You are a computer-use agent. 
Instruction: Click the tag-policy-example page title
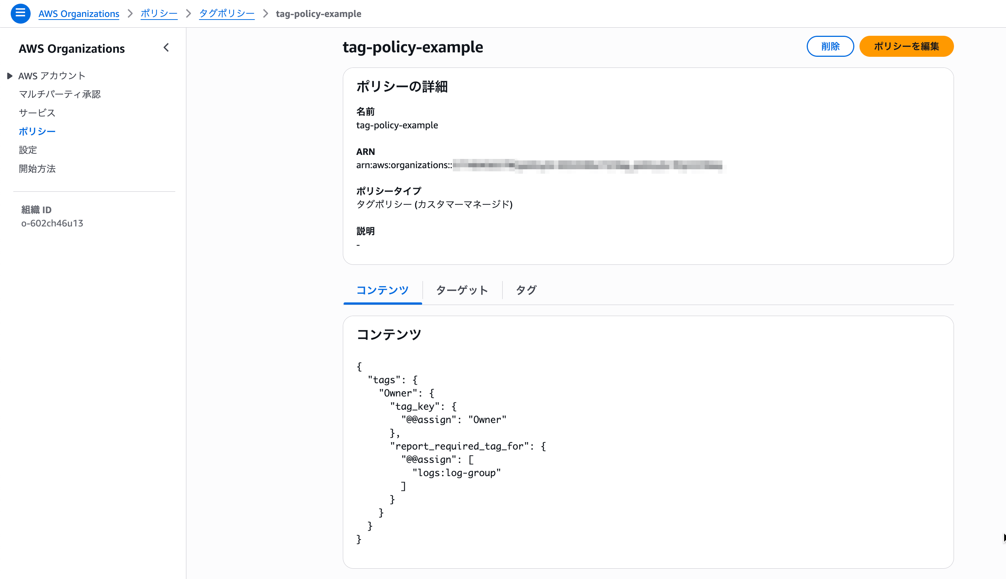413,47
